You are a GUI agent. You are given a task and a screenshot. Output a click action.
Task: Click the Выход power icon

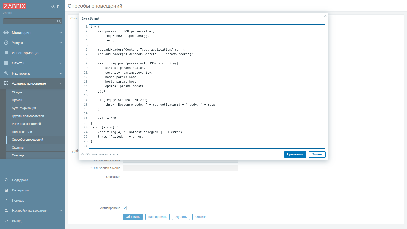pos(6,221)
